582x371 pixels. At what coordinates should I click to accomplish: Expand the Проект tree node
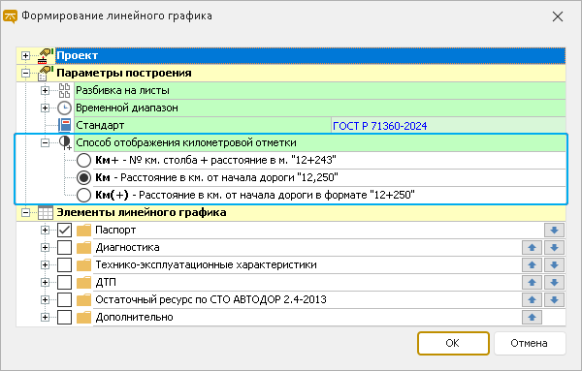point(25,56)
